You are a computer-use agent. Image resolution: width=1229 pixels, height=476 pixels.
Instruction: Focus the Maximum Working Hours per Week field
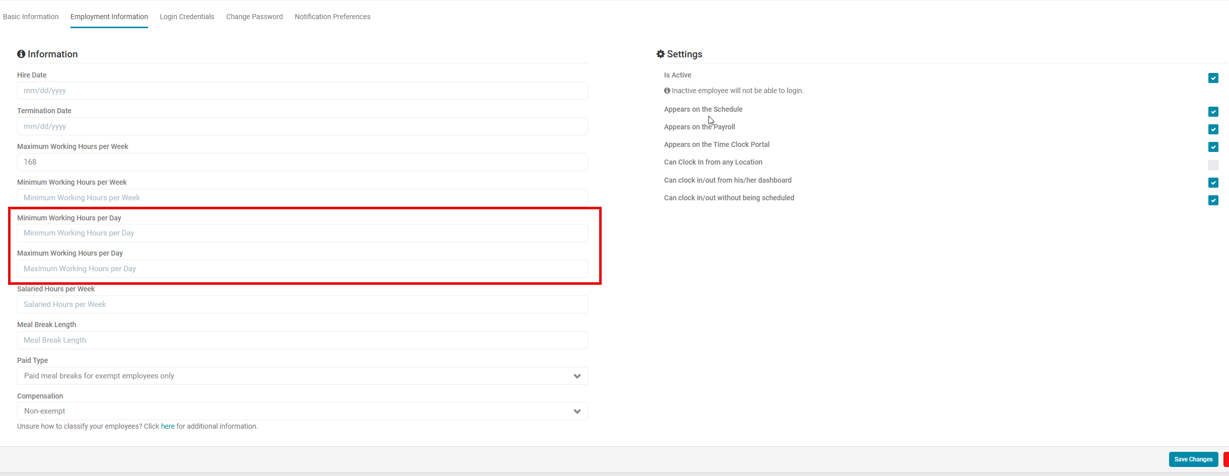pyautogui.click(x=302, y=162)
